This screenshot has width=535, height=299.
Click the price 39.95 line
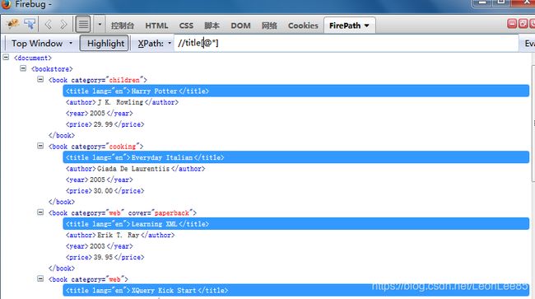(105, 257)
